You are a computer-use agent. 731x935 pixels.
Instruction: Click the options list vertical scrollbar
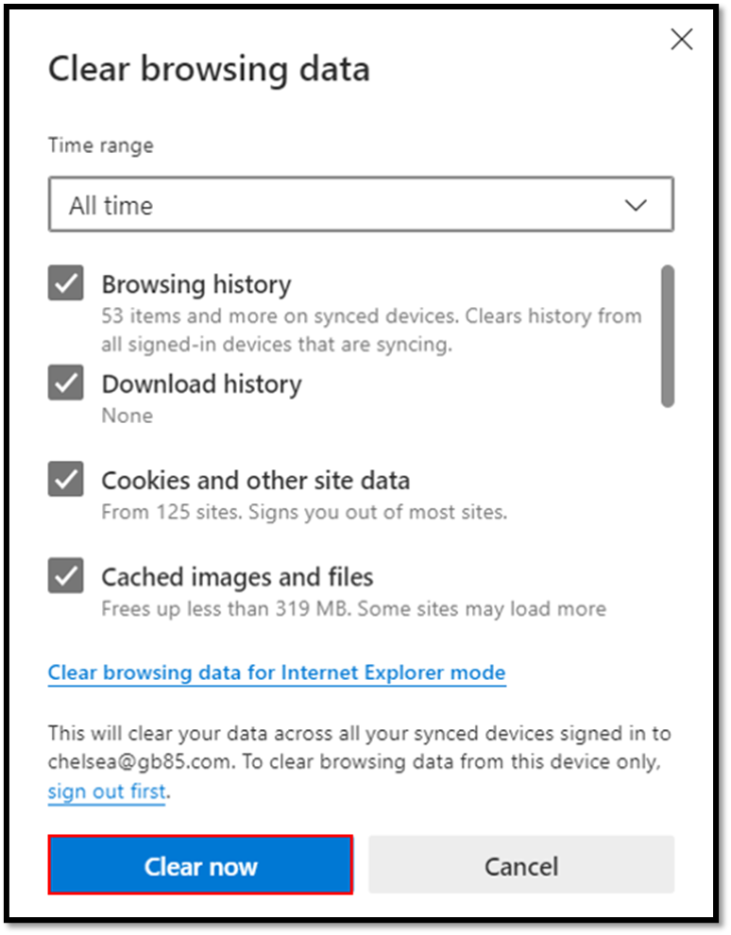click(x=668, y=336)
